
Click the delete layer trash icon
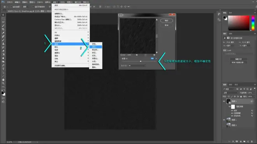(252, 141)
